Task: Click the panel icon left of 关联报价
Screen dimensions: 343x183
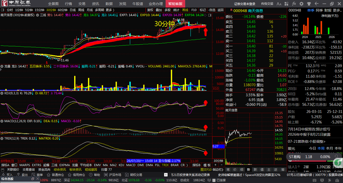Action: [3, 170]
